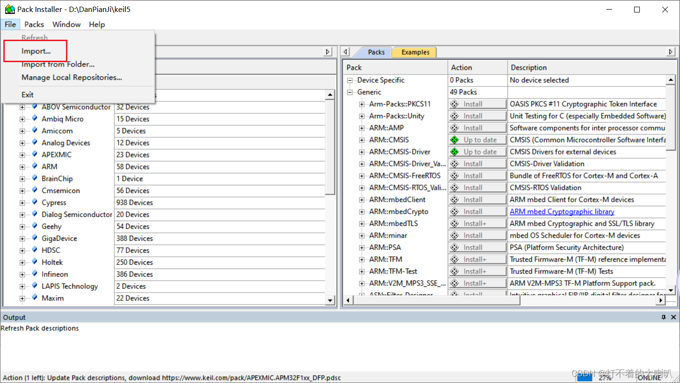This screenshot has height=383, width=680.
Task: Click Up to date button for ARM::CMSIS
Action: (x=477, y=140)
